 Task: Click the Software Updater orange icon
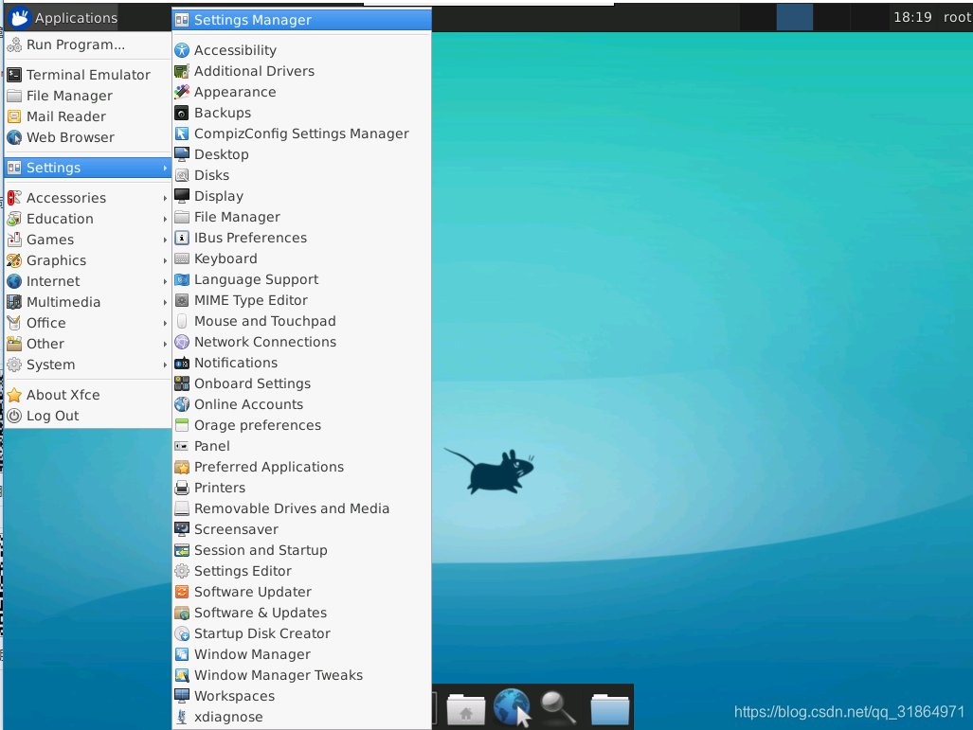click(182, 592)
